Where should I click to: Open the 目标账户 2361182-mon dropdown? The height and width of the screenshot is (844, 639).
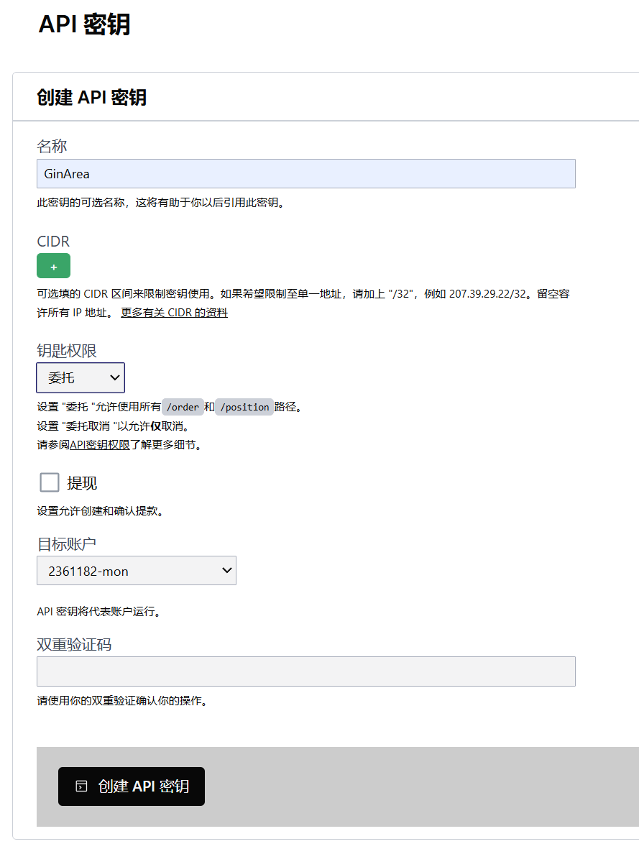(136, 571)
